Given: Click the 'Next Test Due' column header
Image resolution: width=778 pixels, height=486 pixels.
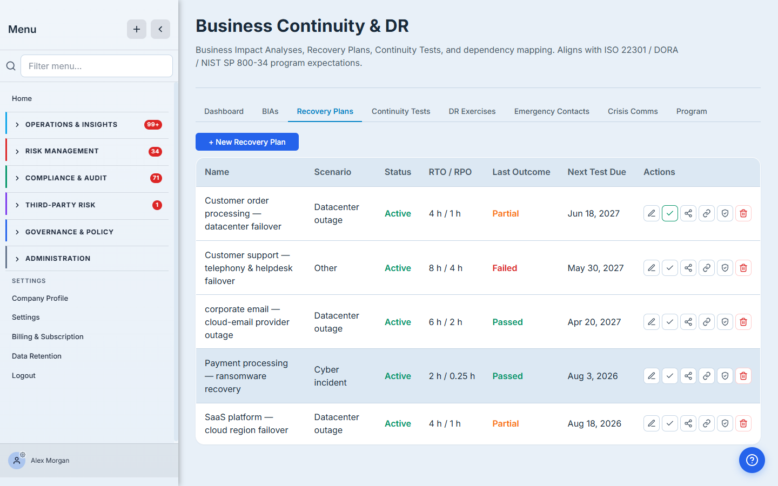Looking at the screenshot, I should (x=596, y=172).
